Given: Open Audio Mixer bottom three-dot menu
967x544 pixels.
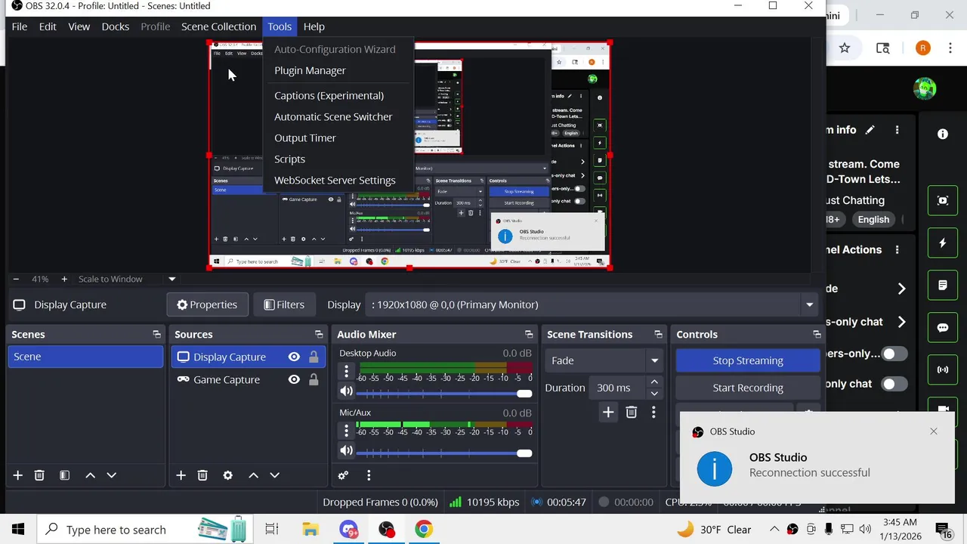Looking at the screenshot, I should pos(369,475).
